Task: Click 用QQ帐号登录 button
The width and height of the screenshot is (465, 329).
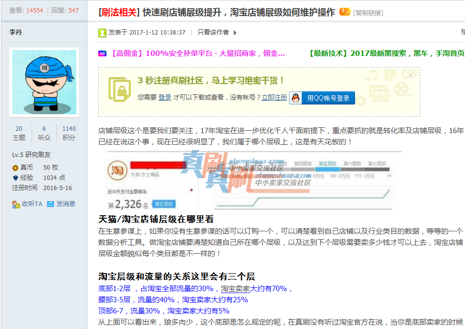Action: (x=322, y=98)
